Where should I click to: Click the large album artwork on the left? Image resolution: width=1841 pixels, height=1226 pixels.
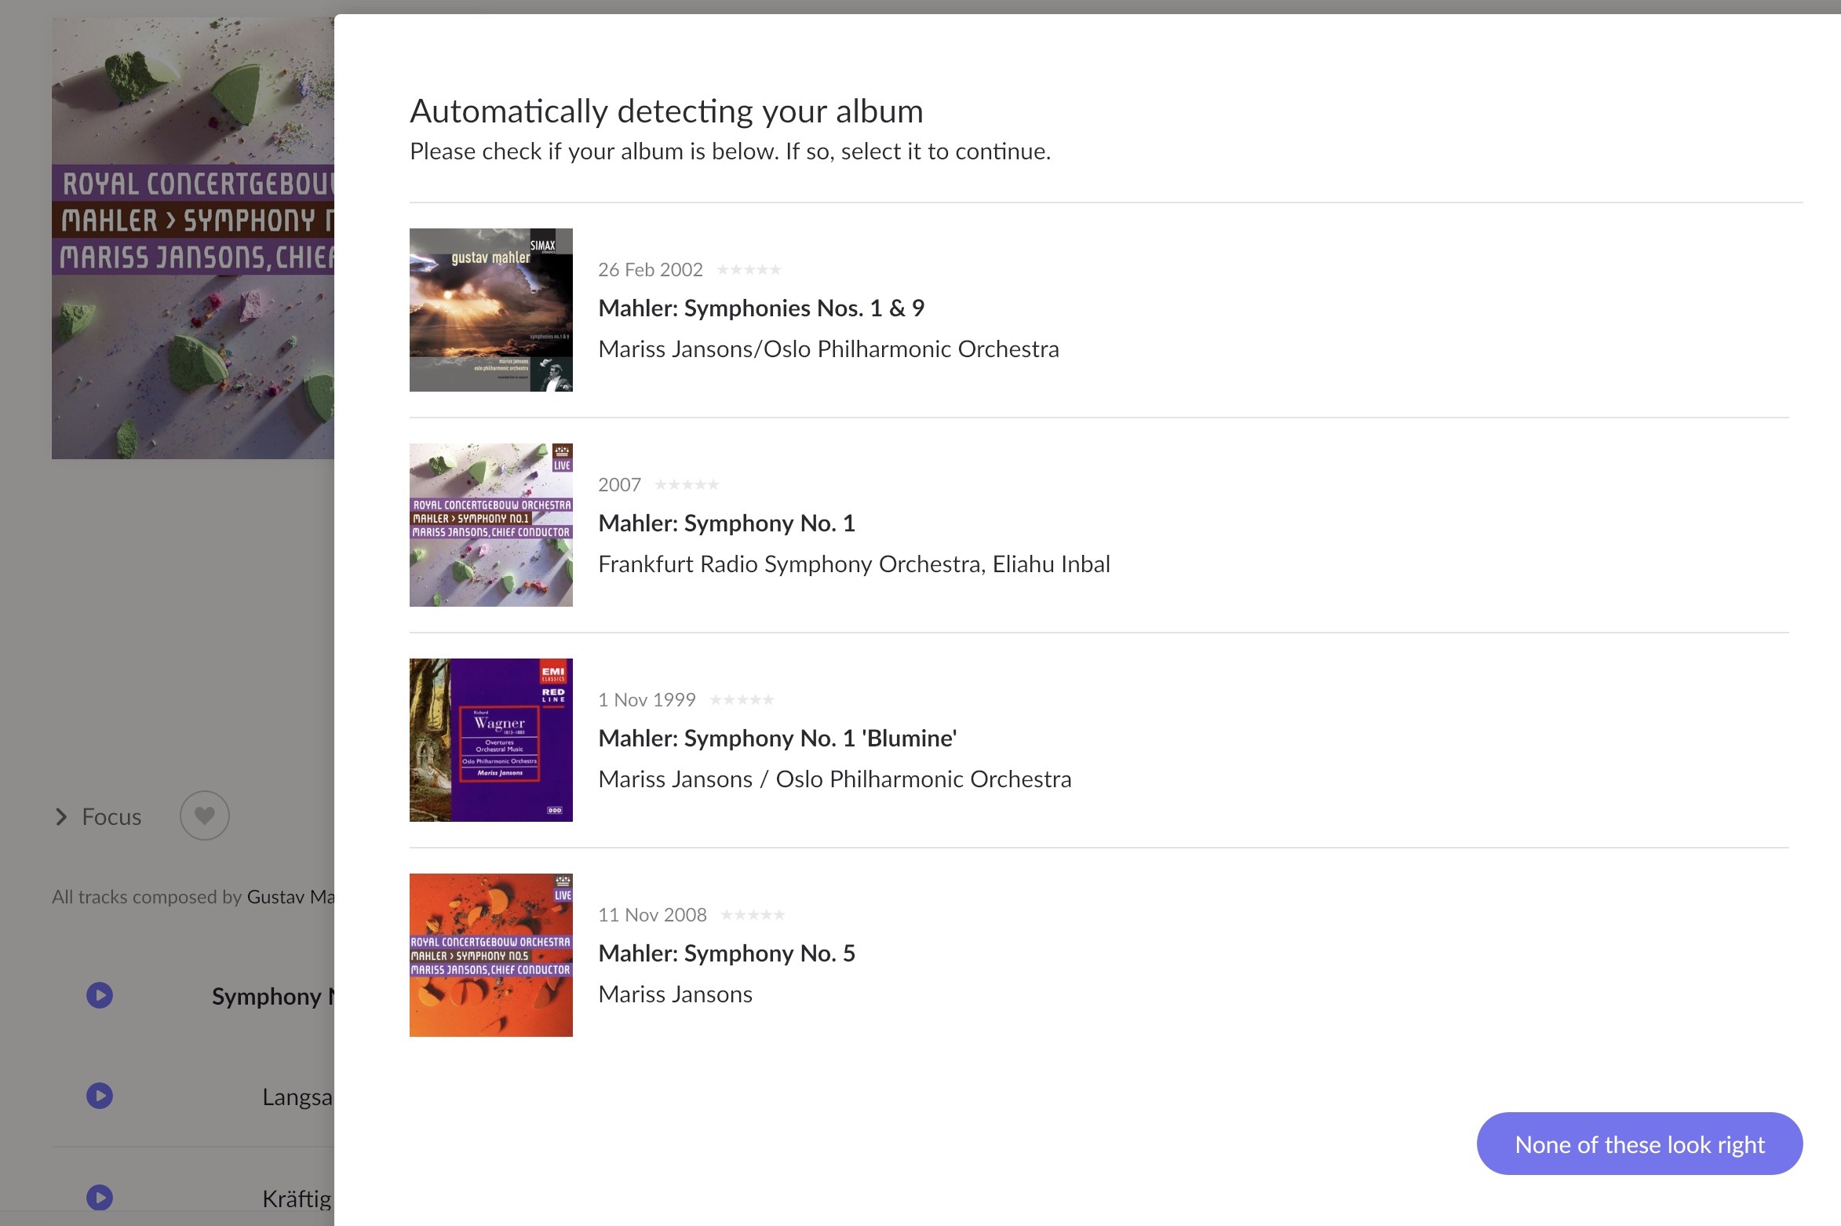[x=192, y=235]
